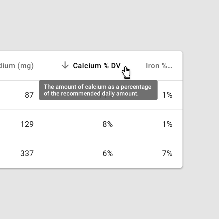Select the 7% iron cell
The image size is (219, 219).
tap(167, 153)
